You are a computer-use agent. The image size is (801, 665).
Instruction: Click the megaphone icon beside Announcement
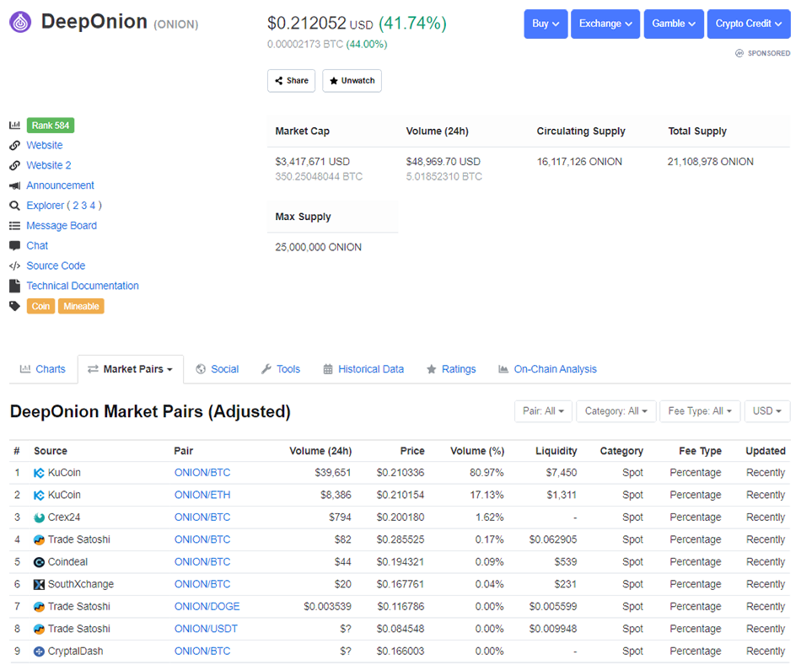tap(15, 185)
